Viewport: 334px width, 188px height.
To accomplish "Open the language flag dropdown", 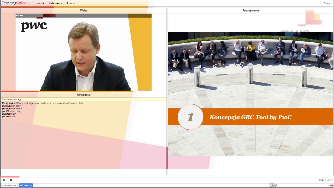I will coord(330,185).
